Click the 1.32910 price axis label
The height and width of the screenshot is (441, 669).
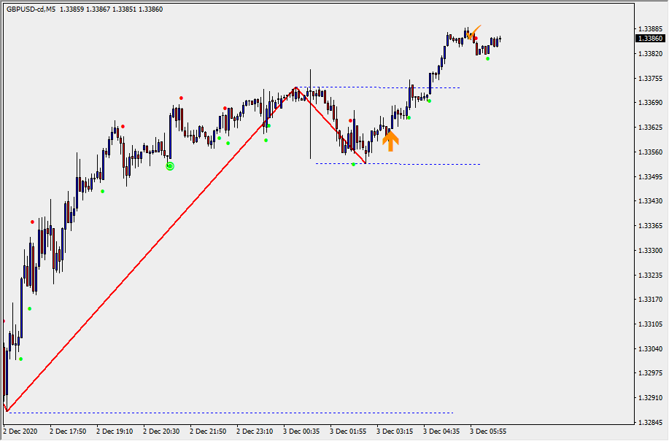649,398
